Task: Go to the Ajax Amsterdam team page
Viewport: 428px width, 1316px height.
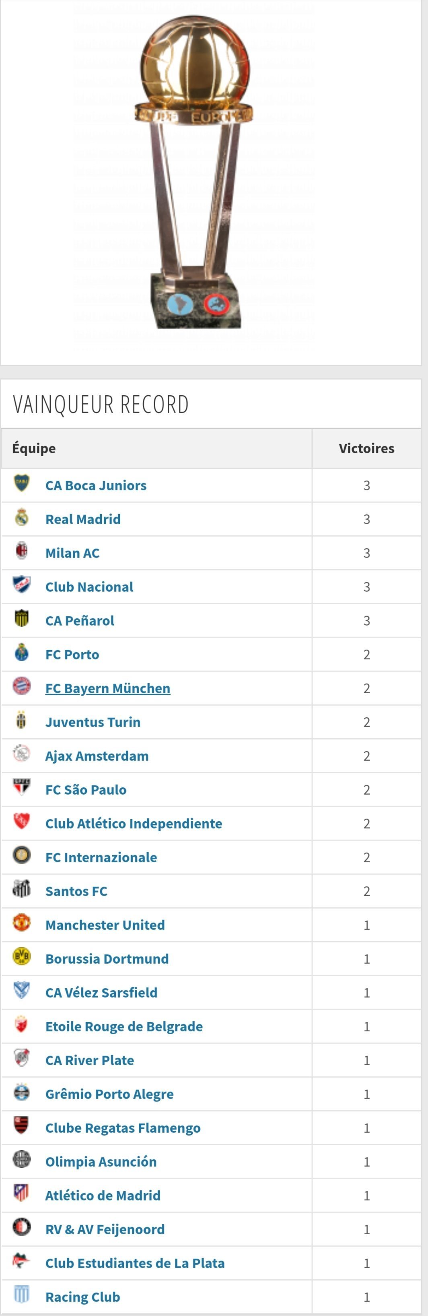Action: pyautogui.click(x=97, y=756)
